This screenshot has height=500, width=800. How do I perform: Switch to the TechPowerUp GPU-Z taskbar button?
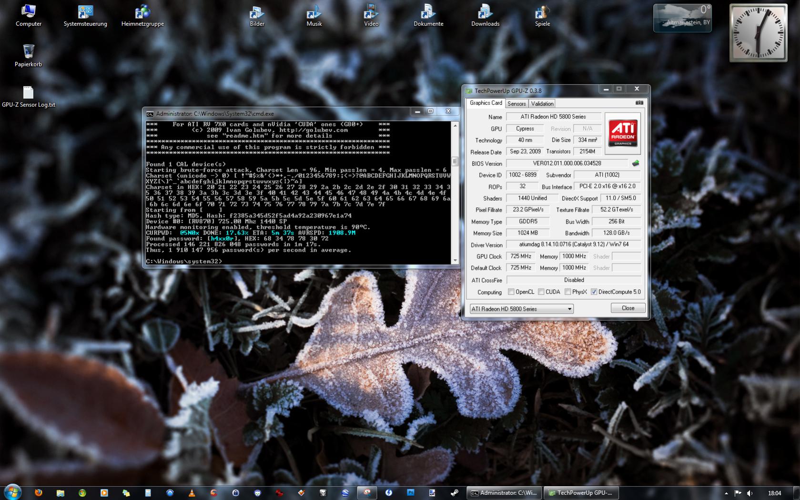click(x=581, y=493)
